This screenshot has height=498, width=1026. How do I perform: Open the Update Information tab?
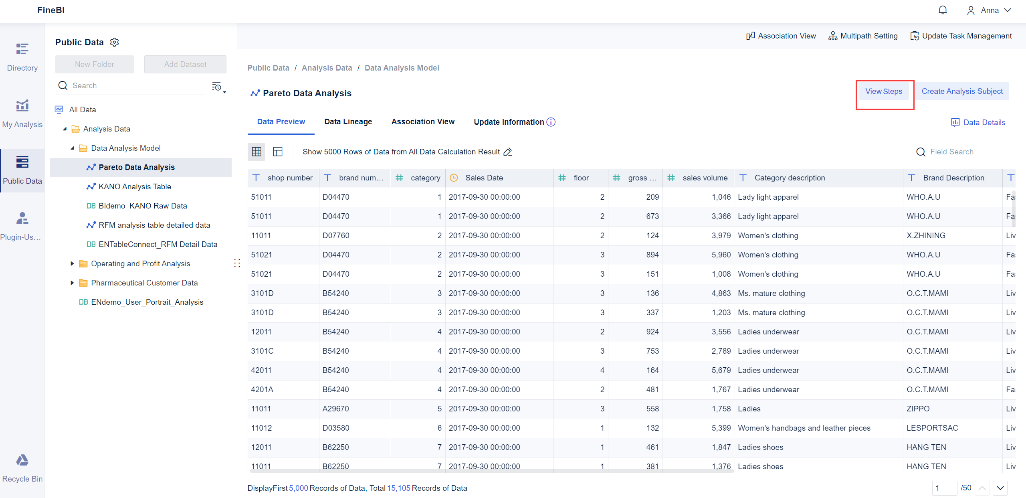tap(509, 122)
